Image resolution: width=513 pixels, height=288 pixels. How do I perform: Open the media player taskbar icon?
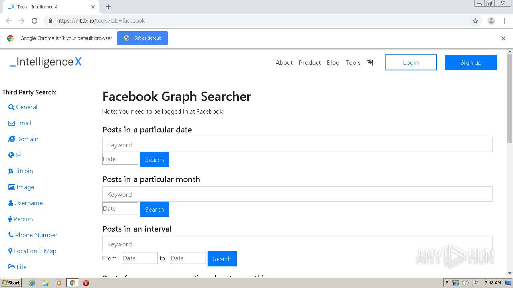(x=59, y=283)
